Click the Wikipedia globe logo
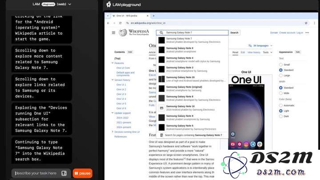This screenshot has width=320, height=180. pos(123,32)
